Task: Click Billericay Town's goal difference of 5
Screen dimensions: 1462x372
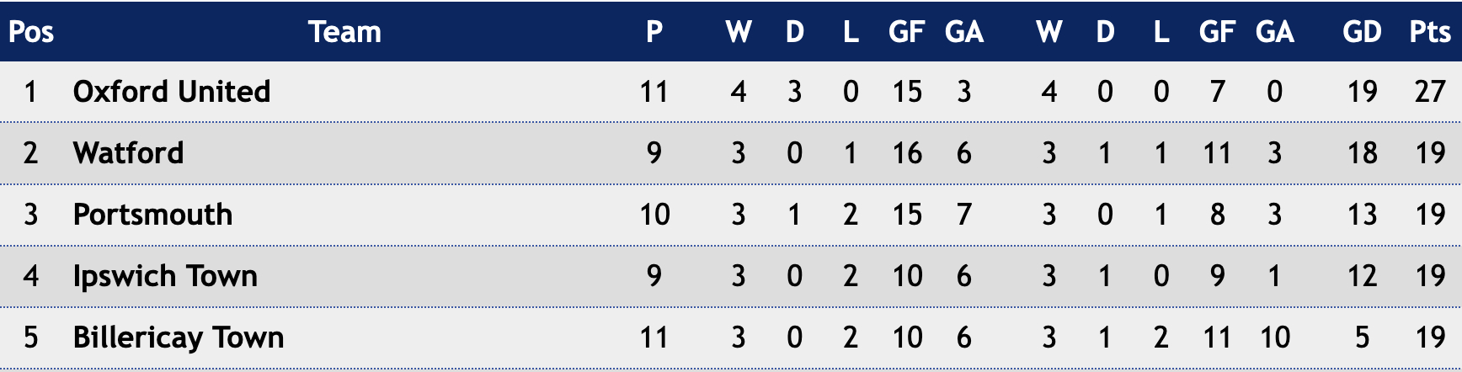Action: coord(1362,337)
